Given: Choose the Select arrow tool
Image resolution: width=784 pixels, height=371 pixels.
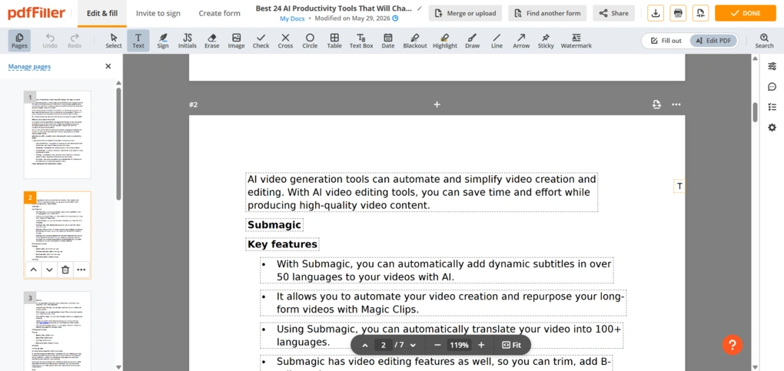Looking at the screenshot, I should (x=114, y=41).
